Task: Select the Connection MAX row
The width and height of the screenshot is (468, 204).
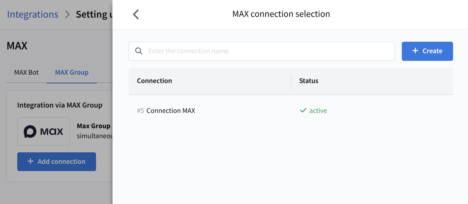Action: [x=171, y=111]
